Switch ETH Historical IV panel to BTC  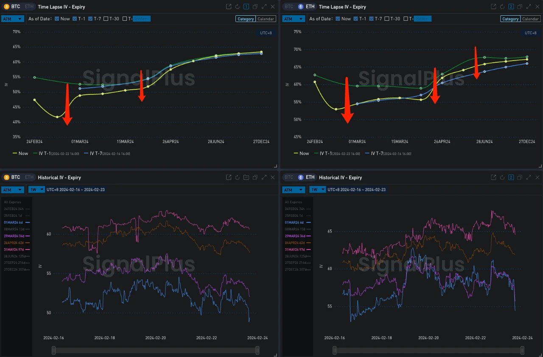(289, 177)
